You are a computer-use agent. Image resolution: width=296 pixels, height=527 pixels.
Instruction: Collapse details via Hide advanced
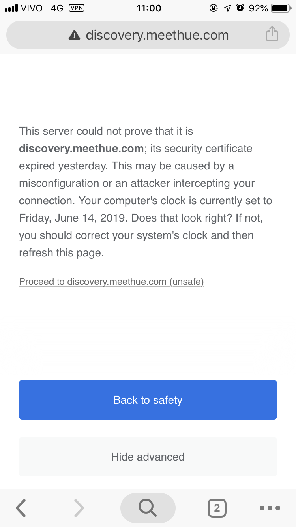[148, 457]
